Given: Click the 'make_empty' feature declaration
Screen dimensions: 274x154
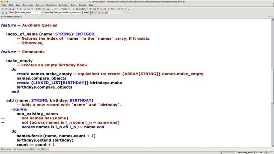Looking at the screenshot, I should (19, 61).
